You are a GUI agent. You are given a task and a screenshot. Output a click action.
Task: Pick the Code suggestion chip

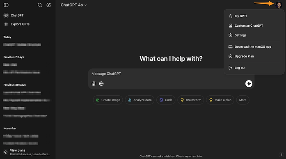point(166,100)
